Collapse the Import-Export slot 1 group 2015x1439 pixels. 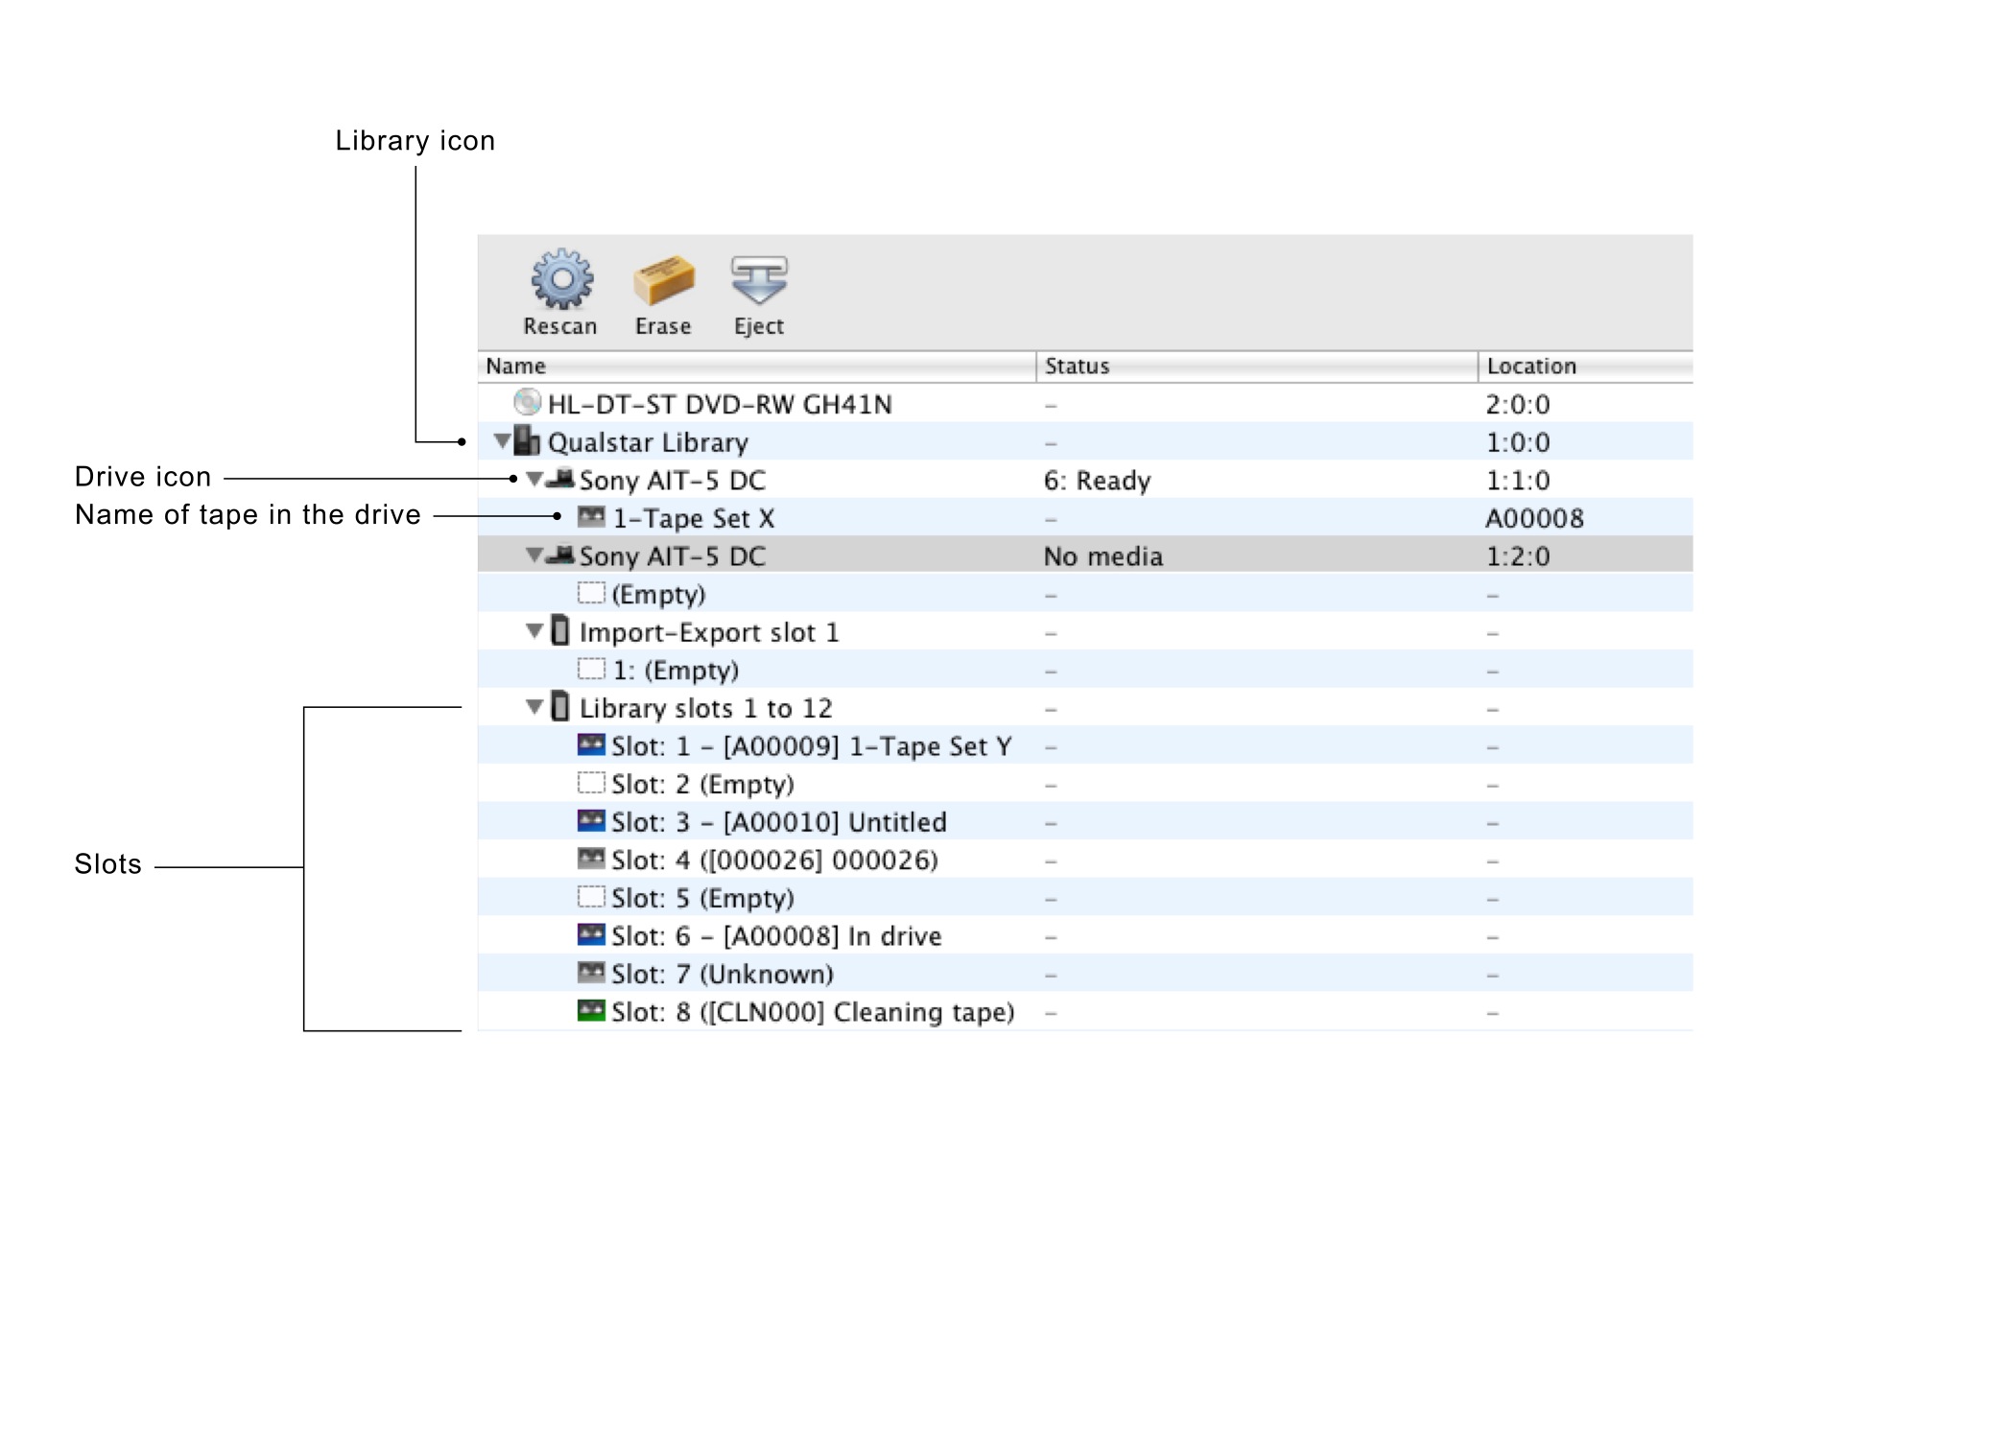pyautogui.click(x=534, y=631)
